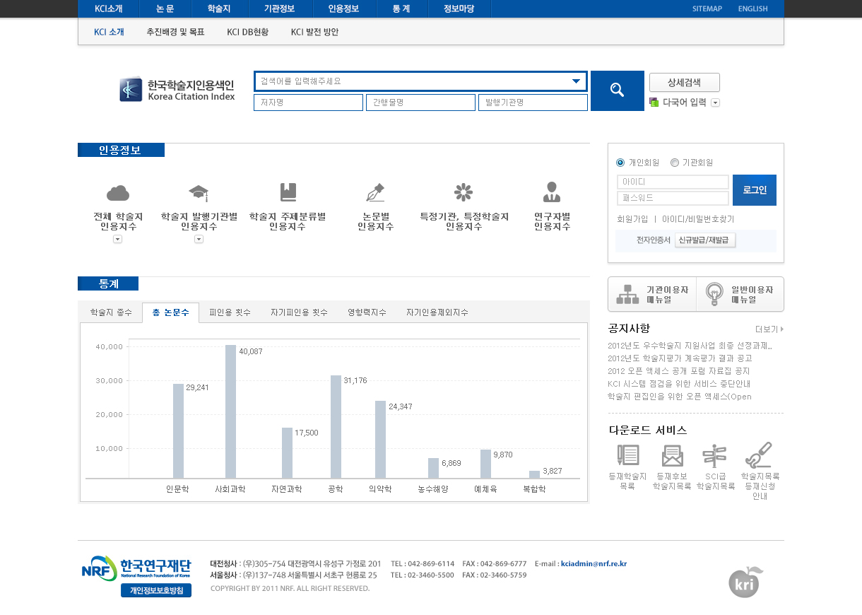
Task: Open notice 2012년도 우수학술지 지원사업 최종 선정과제
Action: (690, 346)
